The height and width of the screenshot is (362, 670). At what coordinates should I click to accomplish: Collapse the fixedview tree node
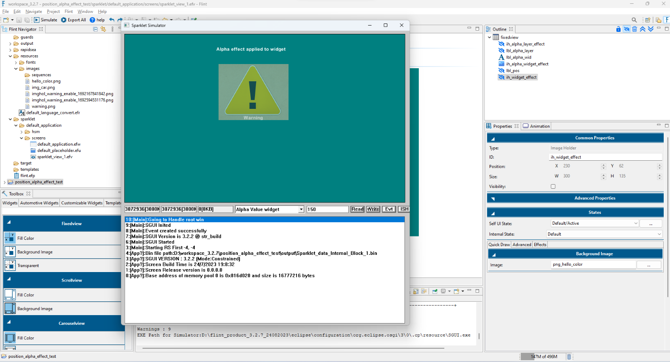(x=489, y=37)
